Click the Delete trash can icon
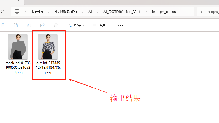 pyautogui.click(x=56, y=25)
